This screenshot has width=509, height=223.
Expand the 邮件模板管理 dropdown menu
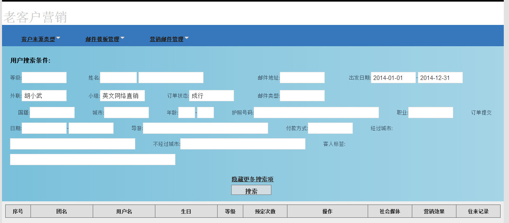pos(102,39)
